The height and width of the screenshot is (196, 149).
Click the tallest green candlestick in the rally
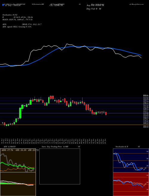pos(20,113)
